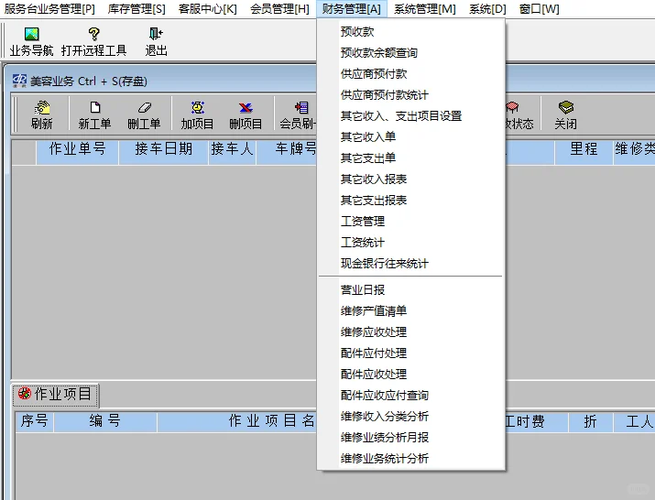This screenshot has width=655, height=500.
Task: Delete work order using 删工单 eraser icon
Action: pyautogui.click(x=144, y=108)
